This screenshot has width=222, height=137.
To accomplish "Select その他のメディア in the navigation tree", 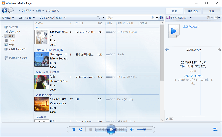I will [x=15, y=49].
